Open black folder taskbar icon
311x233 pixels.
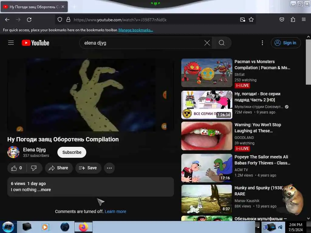[x=27, y=227]
